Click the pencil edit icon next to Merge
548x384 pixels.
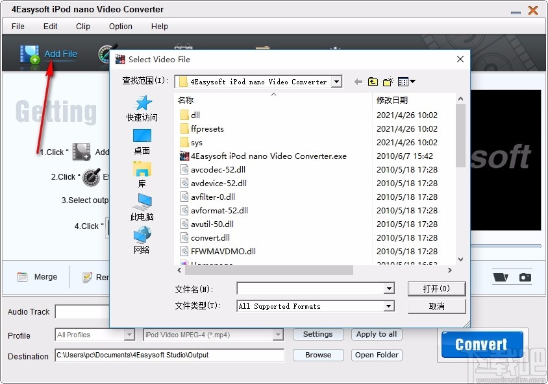pos(87,277)
